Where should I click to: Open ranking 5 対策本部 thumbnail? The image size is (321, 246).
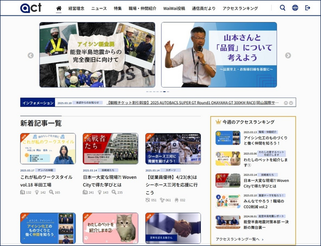[228, 222]
